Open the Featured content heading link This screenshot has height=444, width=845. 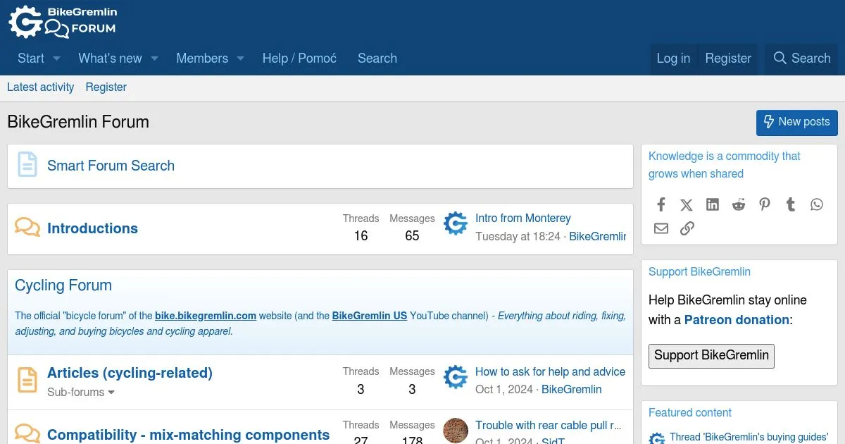[x=690, y=413]
